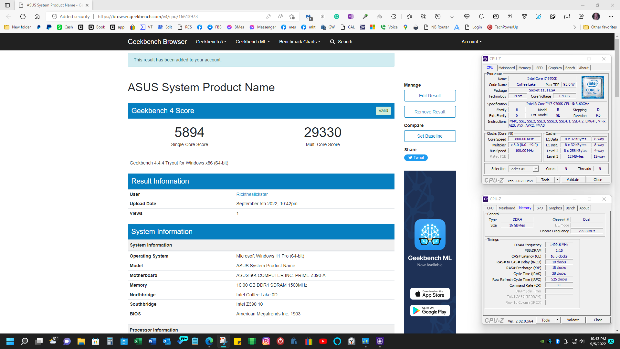620x349 pixels.
Task: Click Close in upper CPU-Z window
Action: (598, 180)
